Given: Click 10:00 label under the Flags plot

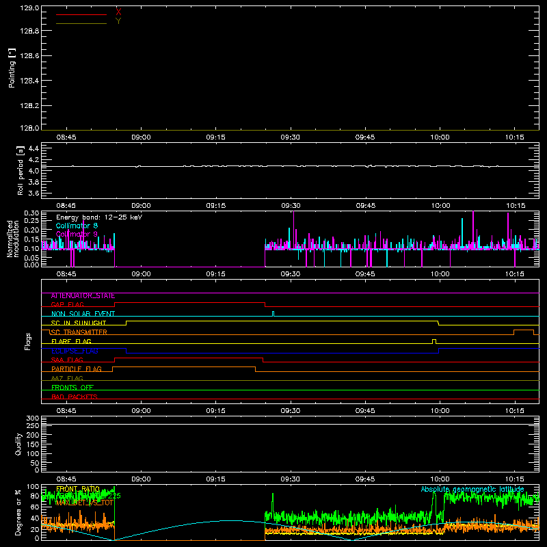Looking at the screenshot, I should pos(440,411).
